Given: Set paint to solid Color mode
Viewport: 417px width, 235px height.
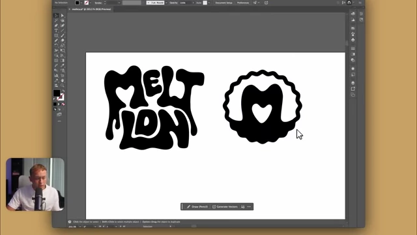Looking at the screenshot, I should tap(55, 104).
